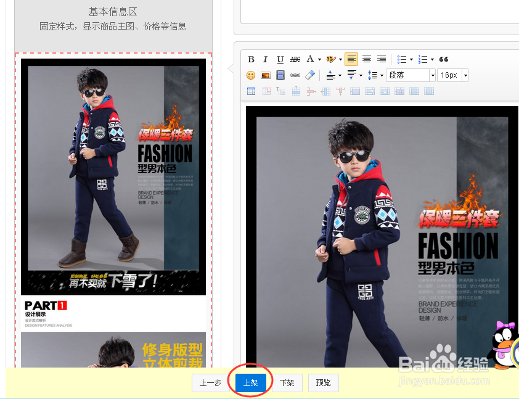Insert an image into editor
519x399 pixels.
coord(266,75)
